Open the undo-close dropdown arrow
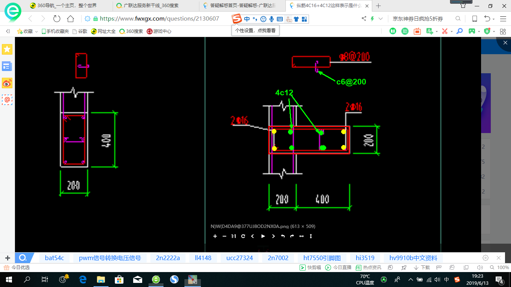The image size is (511, 287). [494, 19]
